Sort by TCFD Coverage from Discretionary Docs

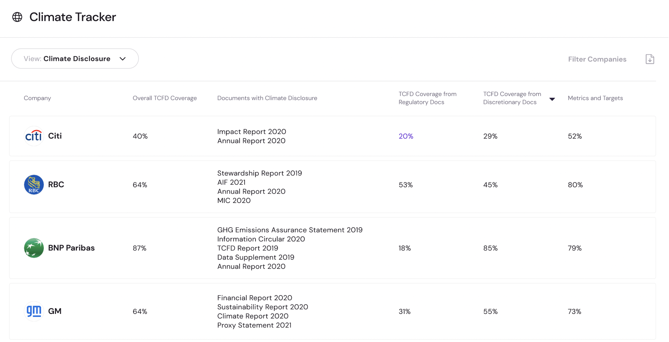pos(512,98)
